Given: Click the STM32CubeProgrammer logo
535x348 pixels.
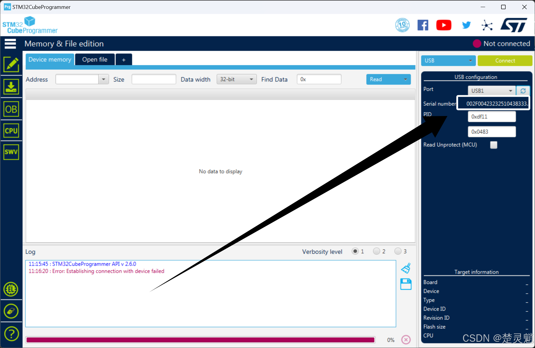Looking at the screenshot, I should pos(30,25).
